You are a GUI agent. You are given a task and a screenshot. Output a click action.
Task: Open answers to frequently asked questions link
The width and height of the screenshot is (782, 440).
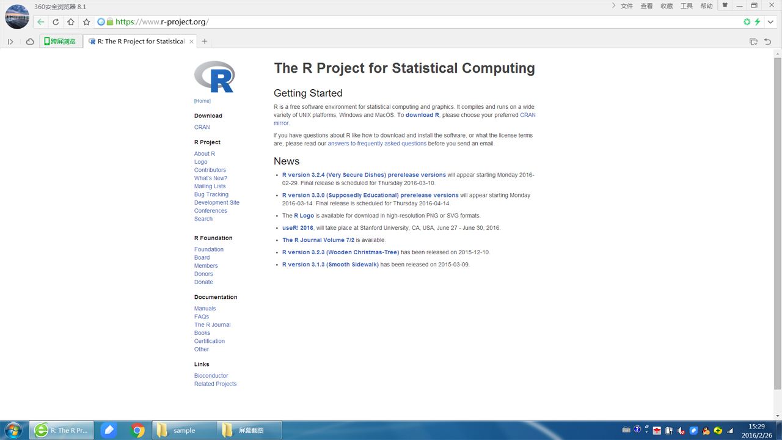[377, 144]
